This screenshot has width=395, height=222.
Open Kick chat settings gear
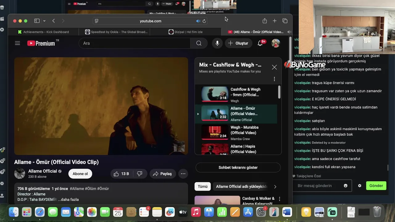[x=360, y=186]
